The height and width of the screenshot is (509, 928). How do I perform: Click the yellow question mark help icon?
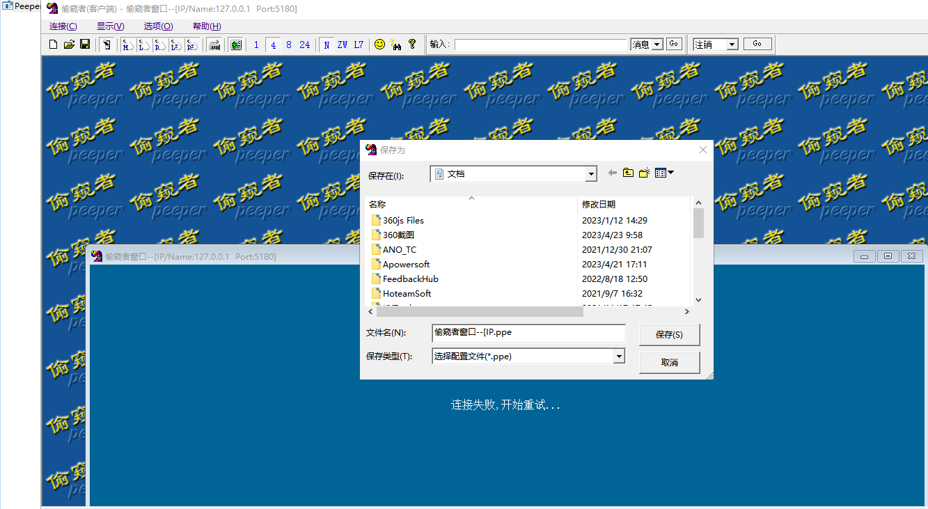pyautogui.click(x=412, y=45)
